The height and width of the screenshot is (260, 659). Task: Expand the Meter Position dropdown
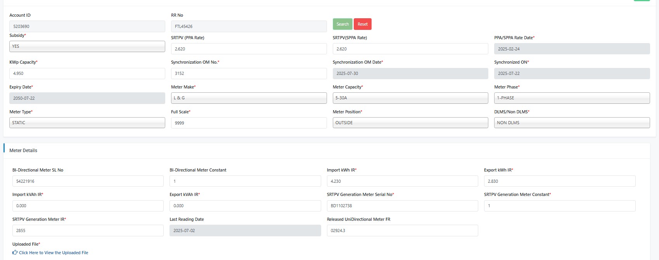(x=410, y=123)
